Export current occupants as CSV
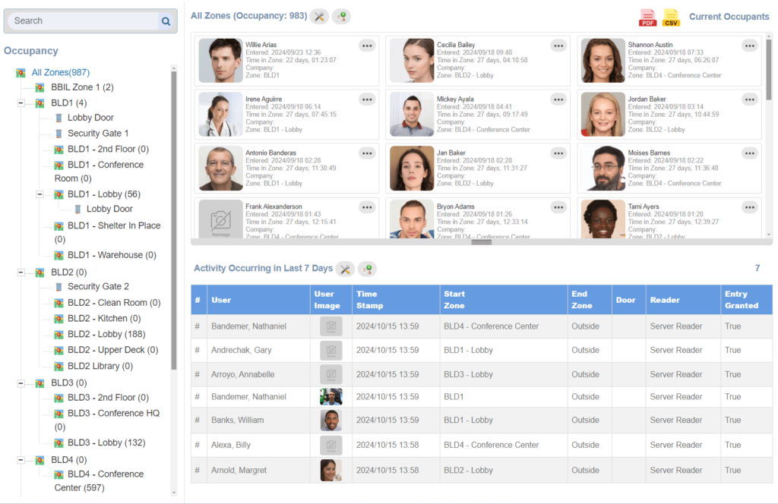Screen dimensions: 778x504 (671, 17)
